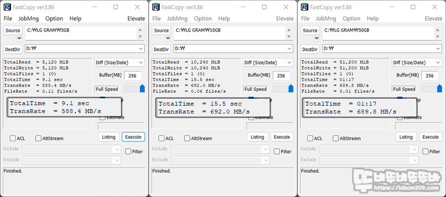Click 'TotalRead = 51,200 MiB' log line
446x197 pixels.
(x=335, y=62)
